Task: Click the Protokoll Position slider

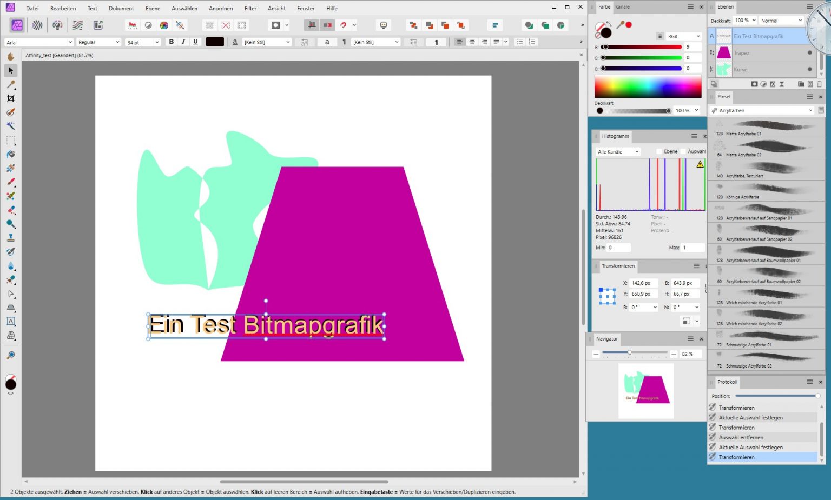Action: pyautogui.click(x=777, y=396)
